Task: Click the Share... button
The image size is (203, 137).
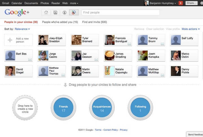Action: (191, 3)
